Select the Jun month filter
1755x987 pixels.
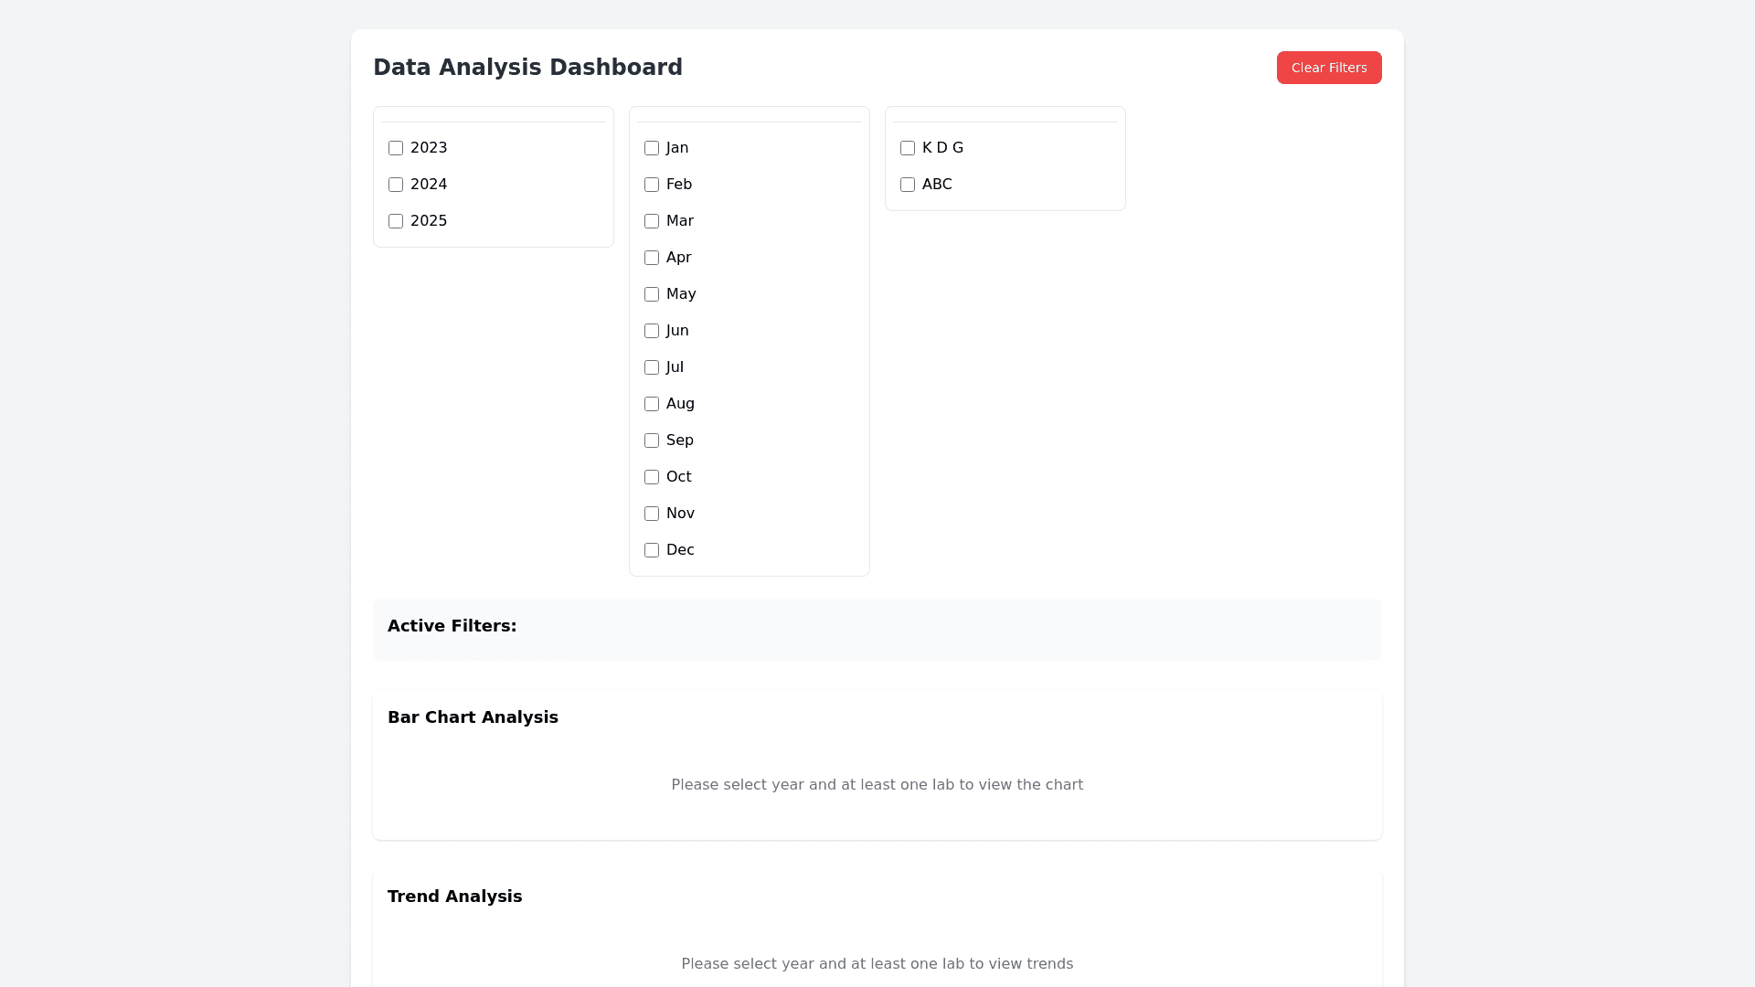(652, 331)
